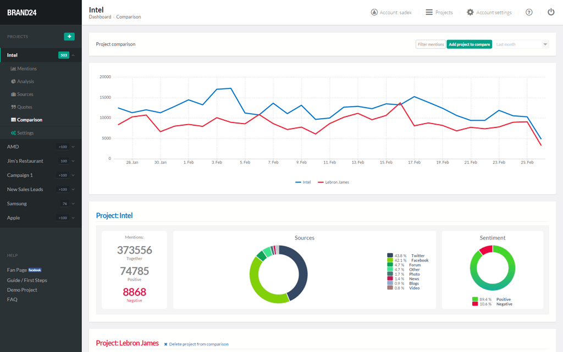
Task: Toggle Intel series in chart legend
Action: (303, 182)
